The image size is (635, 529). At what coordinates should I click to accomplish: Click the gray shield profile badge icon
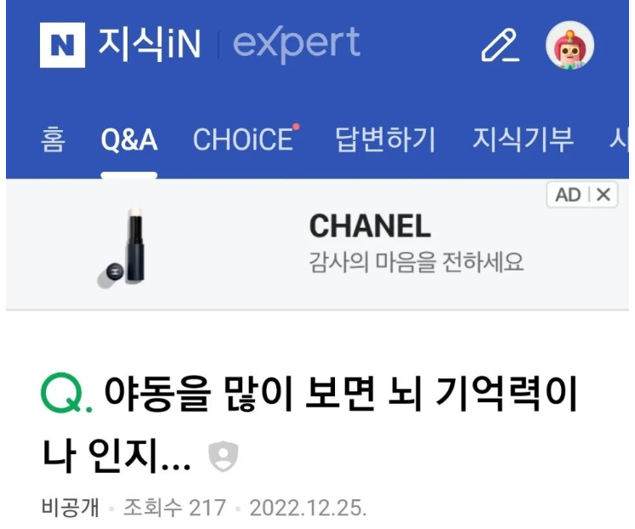[x=223, y=457]
